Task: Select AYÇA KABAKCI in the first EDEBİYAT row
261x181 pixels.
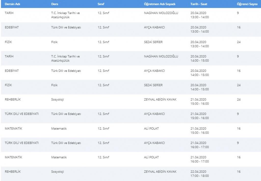Action: (154, 27)
